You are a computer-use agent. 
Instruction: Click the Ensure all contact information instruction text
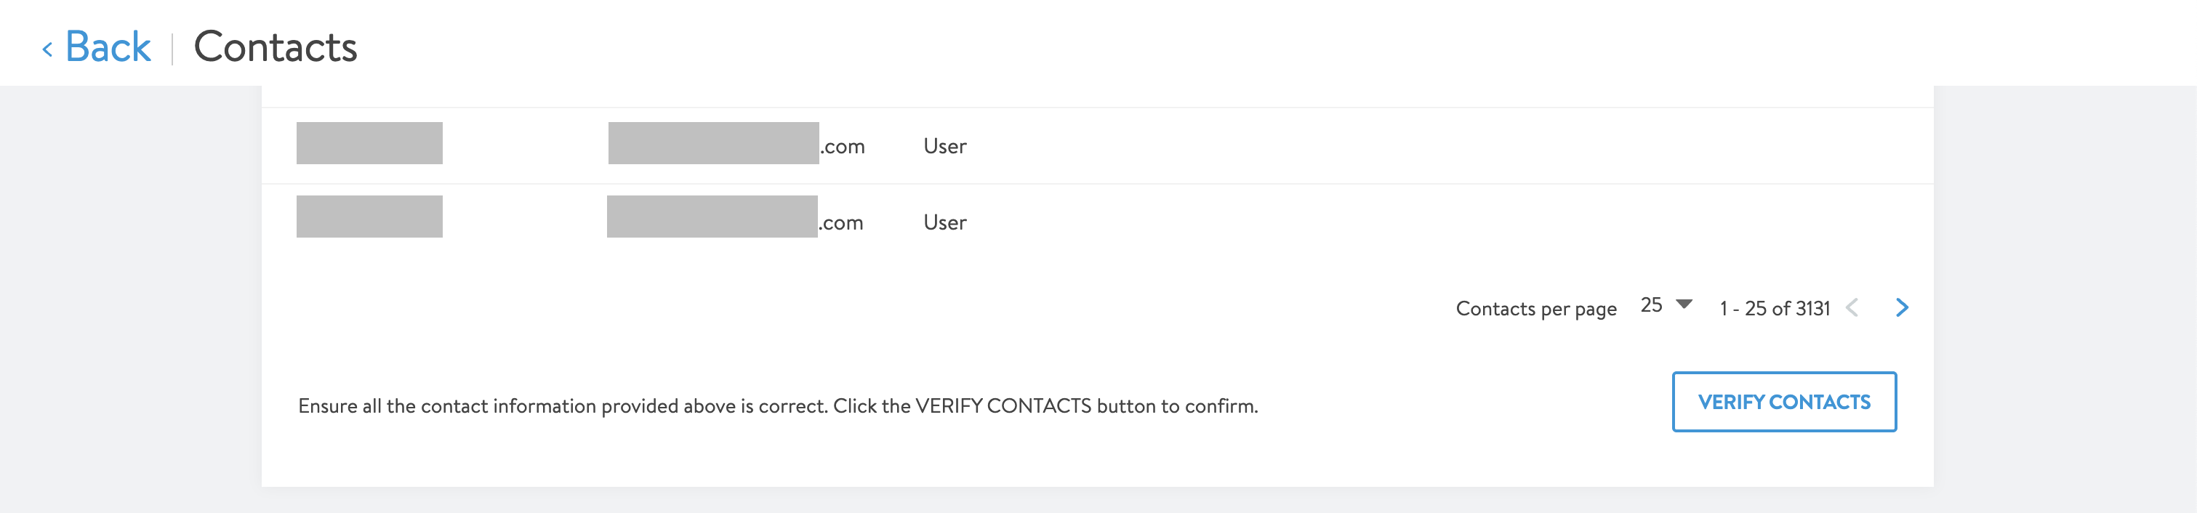pyautogui.click(x=778, y=405)
